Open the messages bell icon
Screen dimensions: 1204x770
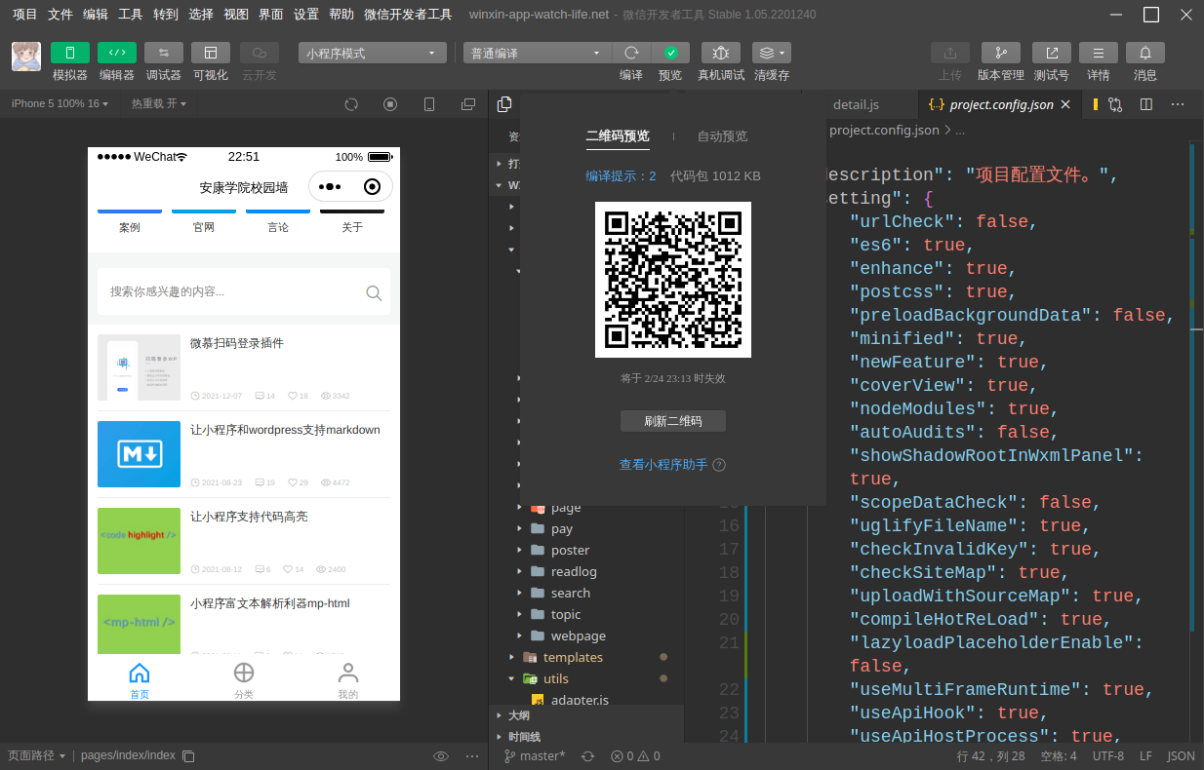click(x=1145, y=53)
